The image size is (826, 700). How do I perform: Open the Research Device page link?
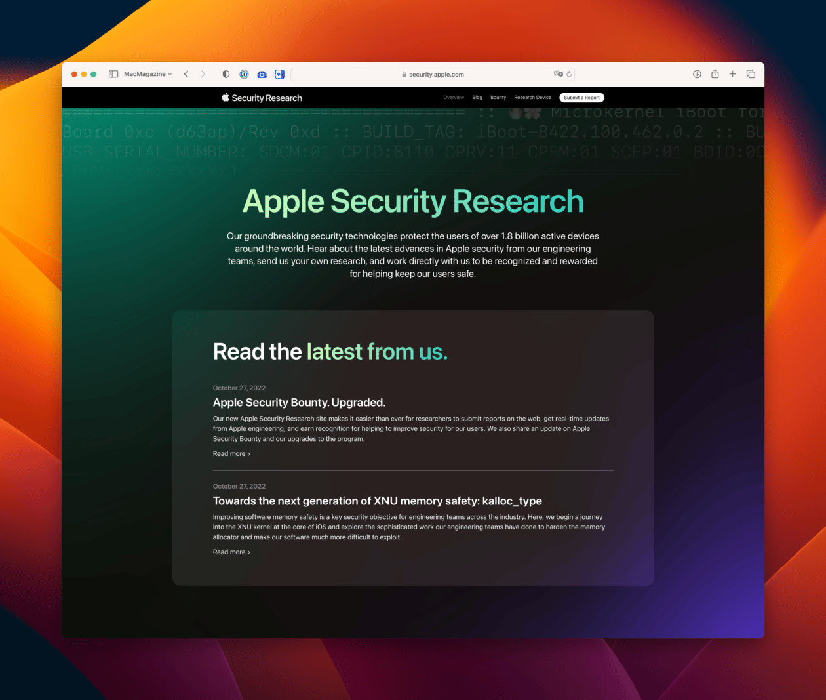point(532,97)
